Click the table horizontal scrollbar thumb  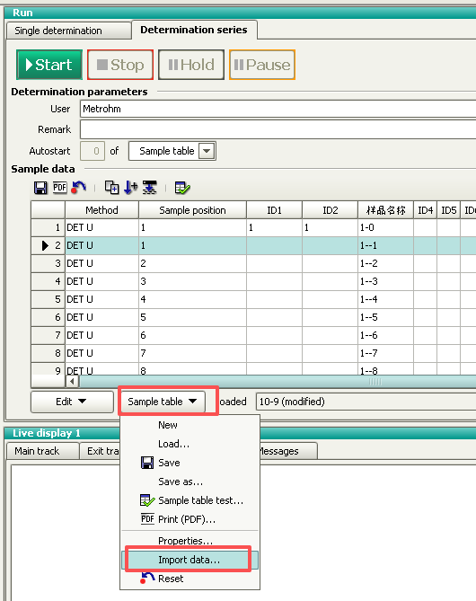click(278, 382)
